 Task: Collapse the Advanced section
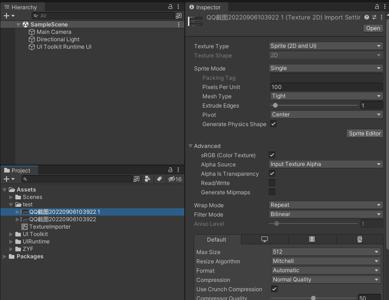(190, 146)
